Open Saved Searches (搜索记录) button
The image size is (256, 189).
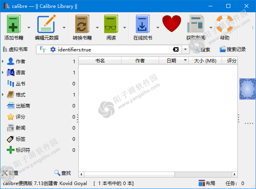[233, 49]
